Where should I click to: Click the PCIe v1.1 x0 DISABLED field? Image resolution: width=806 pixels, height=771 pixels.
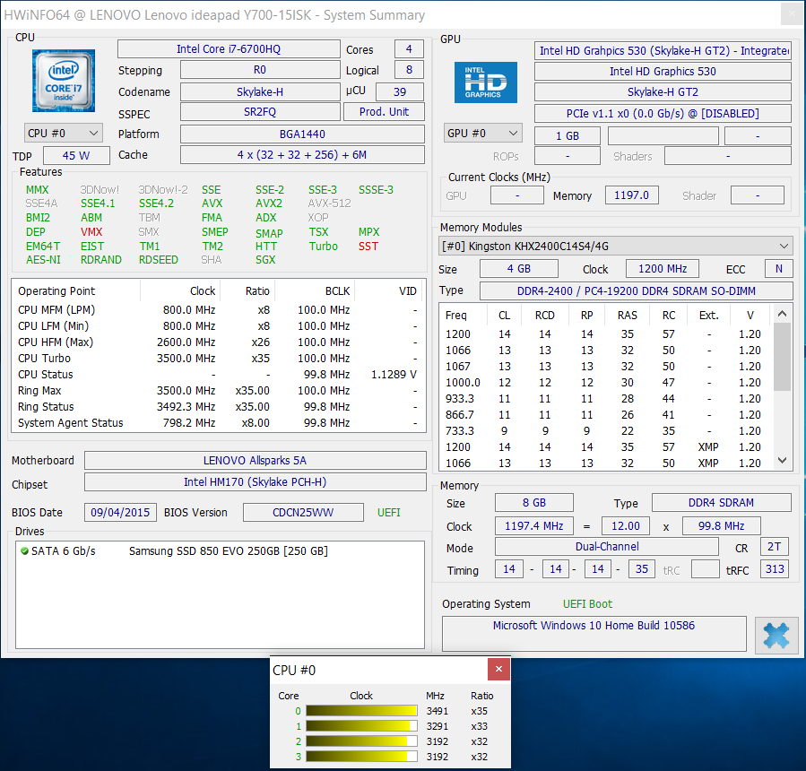click(x=663, y=114)
